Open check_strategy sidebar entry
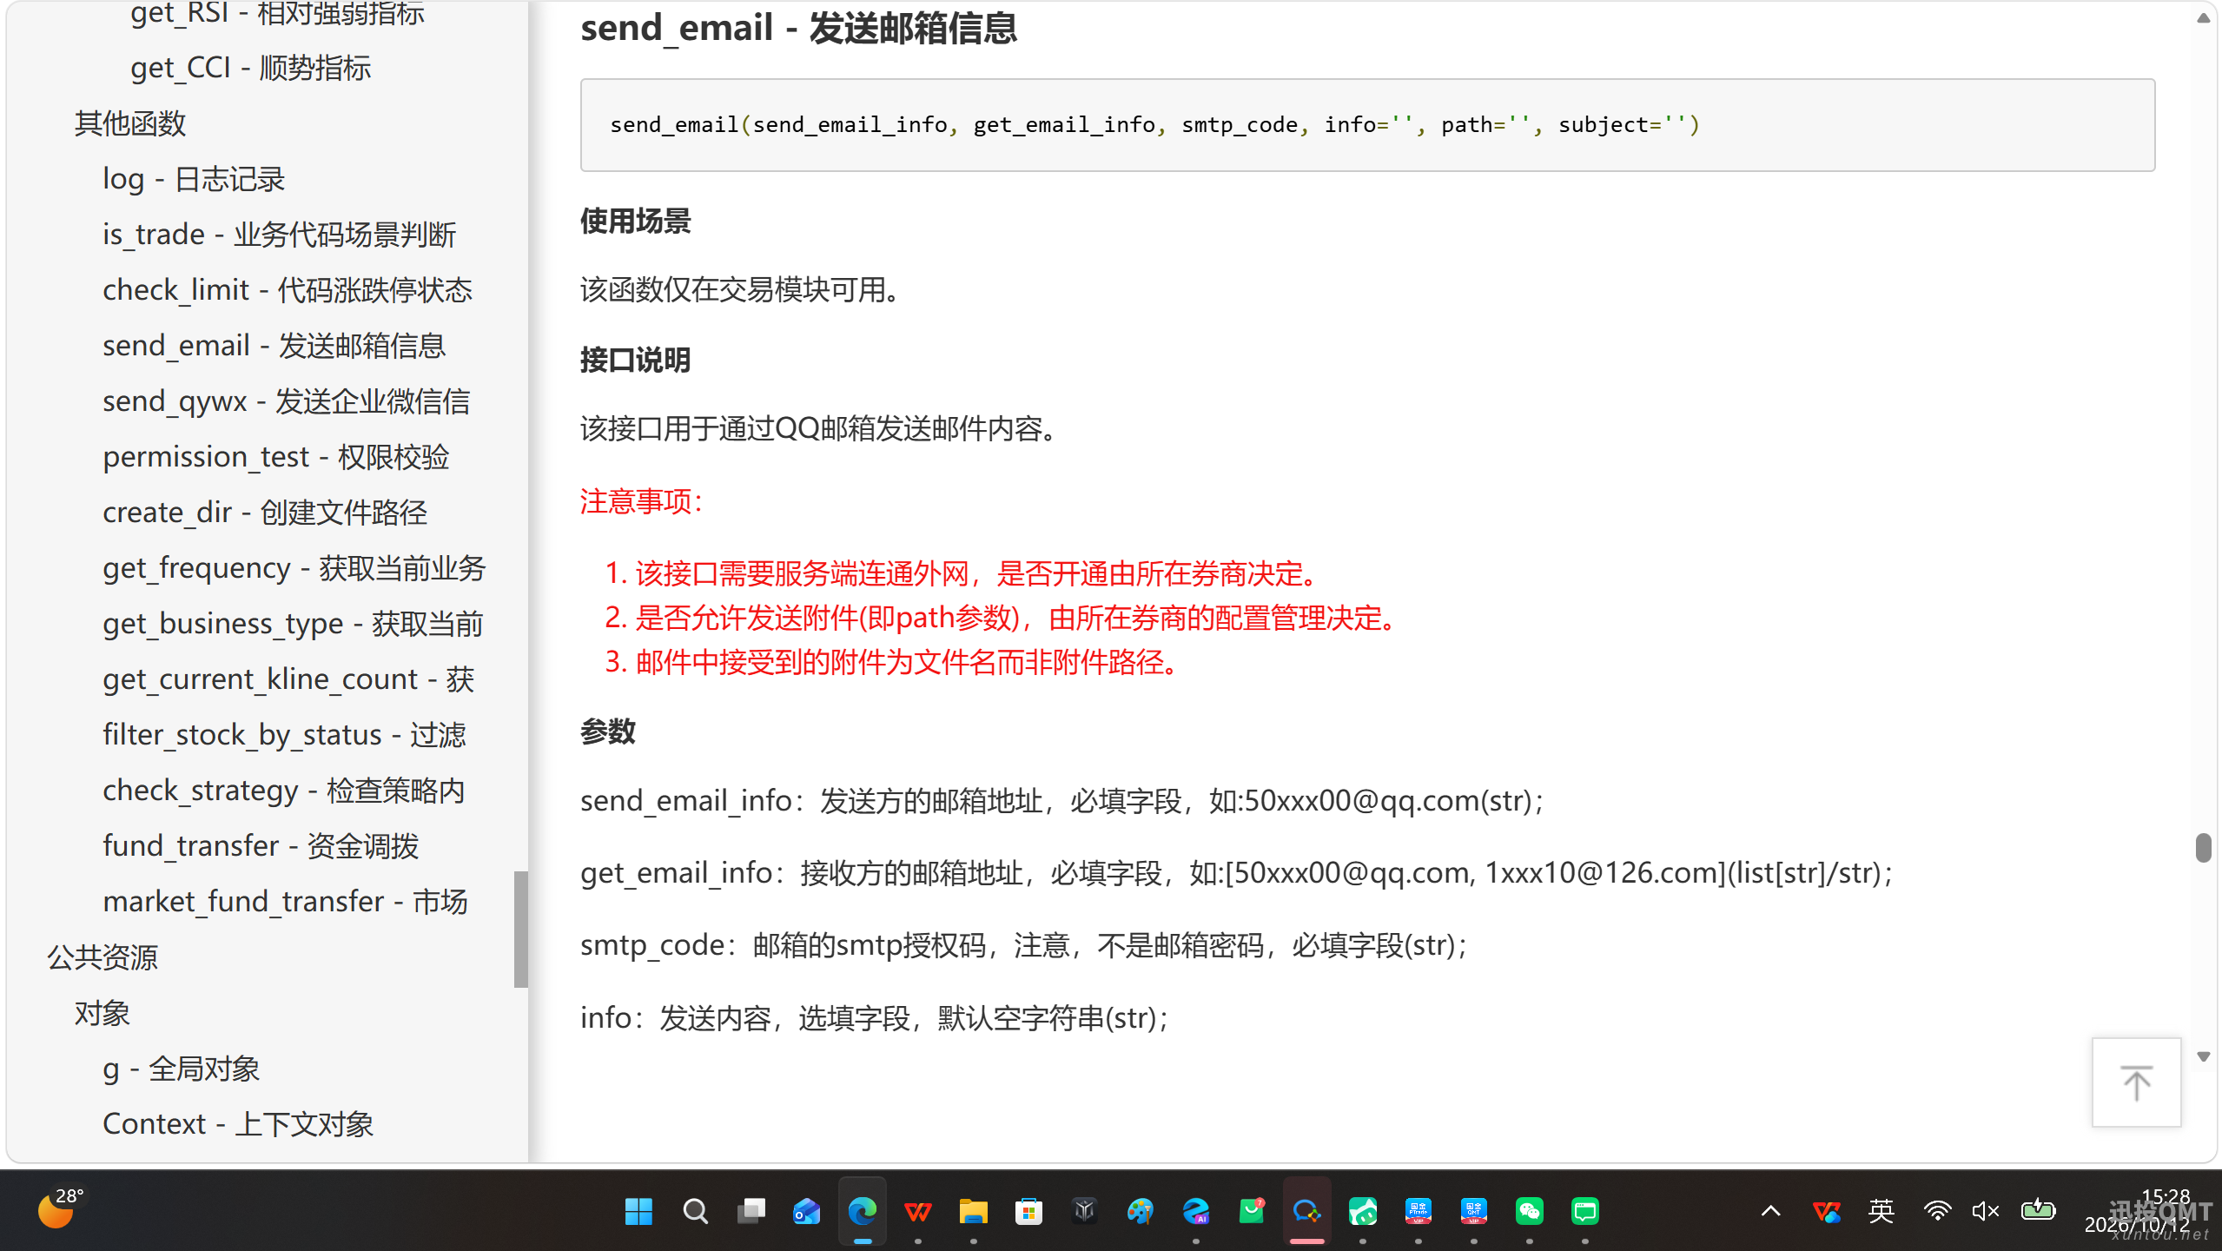This screenshot has width=2222, height=1251. 284,791
